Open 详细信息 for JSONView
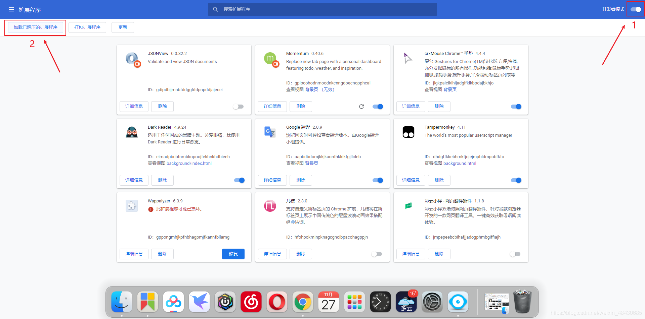645x319 pixels. [134, 106]
